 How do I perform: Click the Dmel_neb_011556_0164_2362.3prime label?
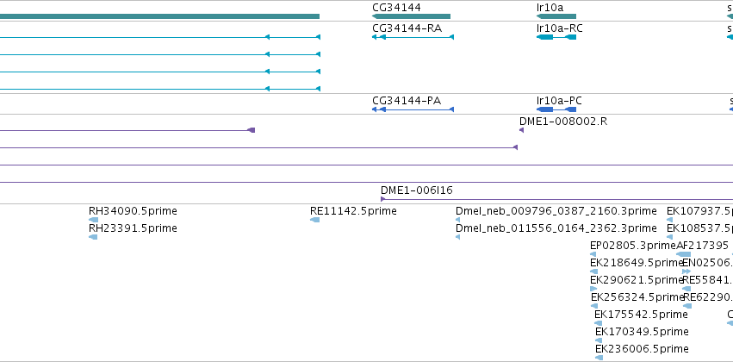[x=556, y=228]
